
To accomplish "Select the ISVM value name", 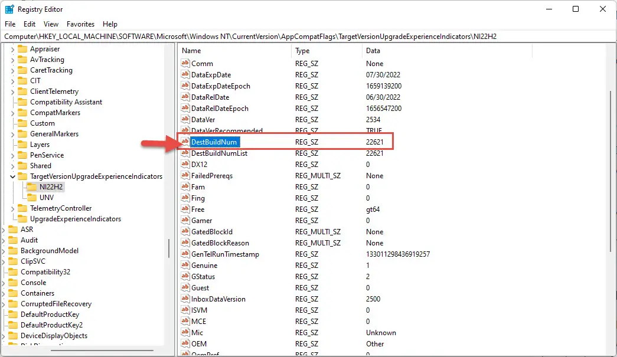I will click(199, 310).
